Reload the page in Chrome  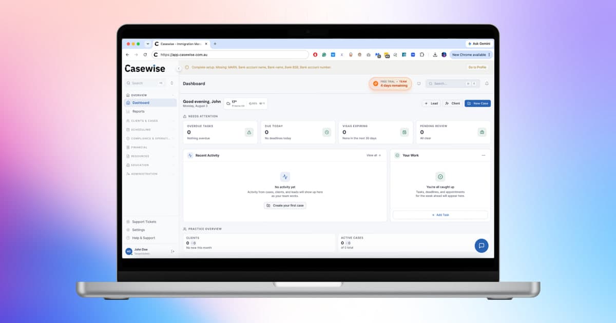(x=145, y=54)
